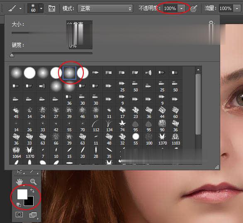Viewport: 243px width, 223px height.
Task: Pick the texture brush labeled 100
Action: coord(149,139)
